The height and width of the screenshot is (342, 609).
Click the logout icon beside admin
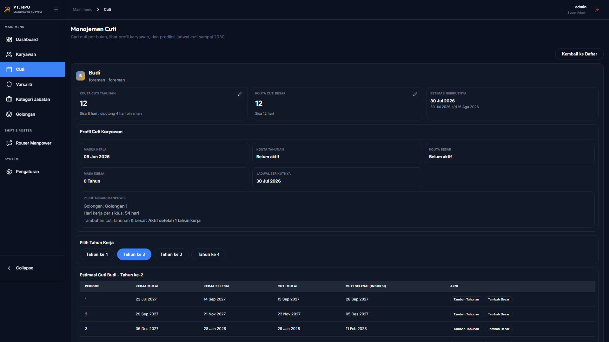coord(597,10)
